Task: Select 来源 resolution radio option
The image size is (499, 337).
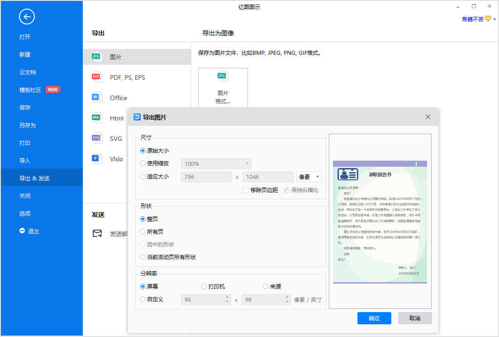Action: click(x=266, y=286)
